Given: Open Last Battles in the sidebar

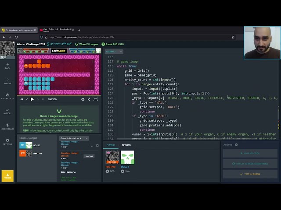Looking at the screenshot, I should click(x=7, y=96).
